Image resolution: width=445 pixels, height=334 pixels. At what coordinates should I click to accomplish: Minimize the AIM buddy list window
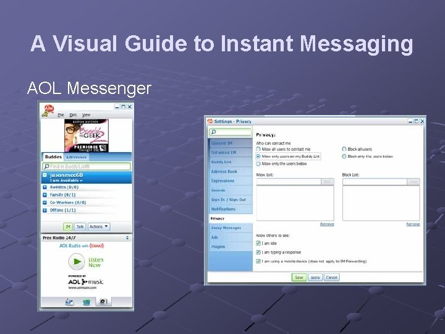coord(117,107)
